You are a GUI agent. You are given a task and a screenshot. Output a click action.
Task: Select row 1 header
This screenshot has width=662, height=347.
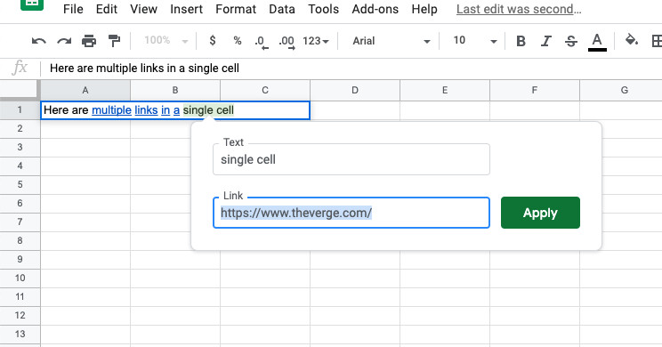click(20, 110)
